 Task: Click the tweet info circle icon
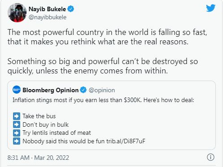coord(210,157)
